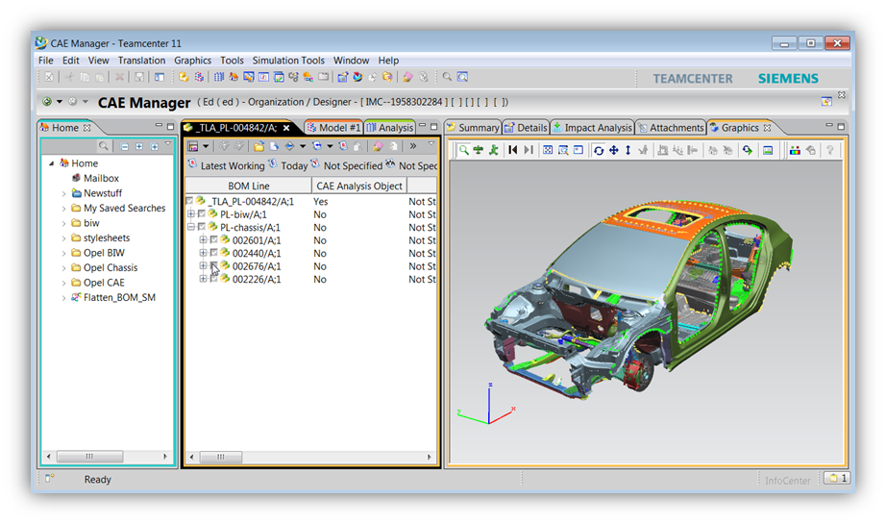Click the BOM Line column header
Screen dimensions: 886x524
click(248, 186)
